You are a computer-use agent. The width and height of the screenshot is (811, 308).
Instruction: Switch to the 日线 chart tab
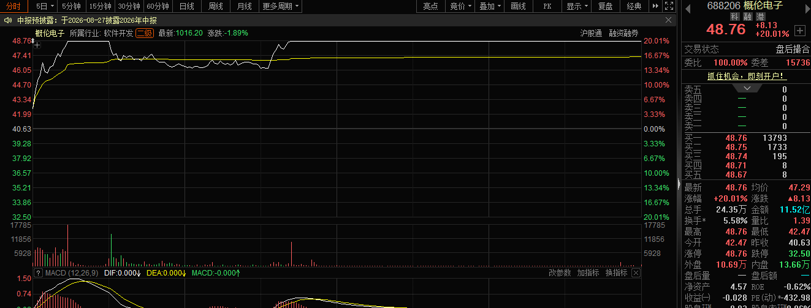[x=187, y=6]
